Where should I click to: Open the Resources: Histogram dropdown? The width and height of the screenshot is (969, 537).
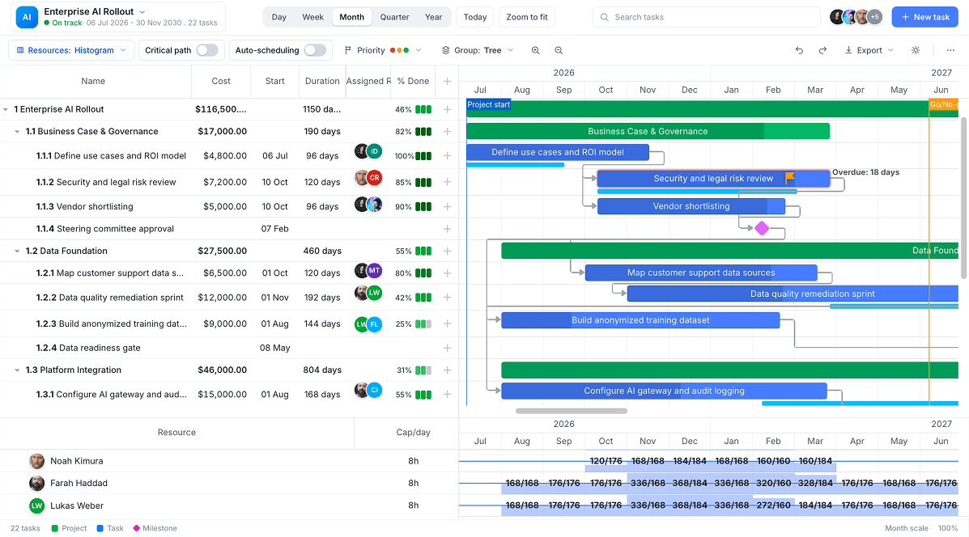click(71, 51)
